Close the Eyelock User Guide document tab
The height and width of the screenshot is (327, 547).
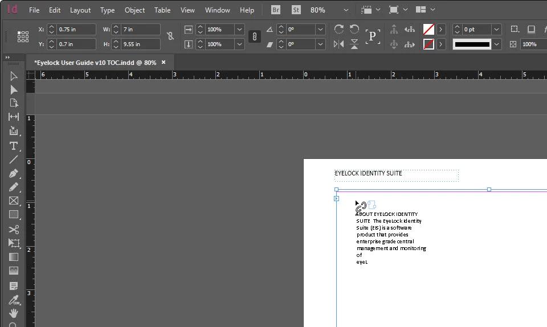pyautogui.click(x=164, y=63)
